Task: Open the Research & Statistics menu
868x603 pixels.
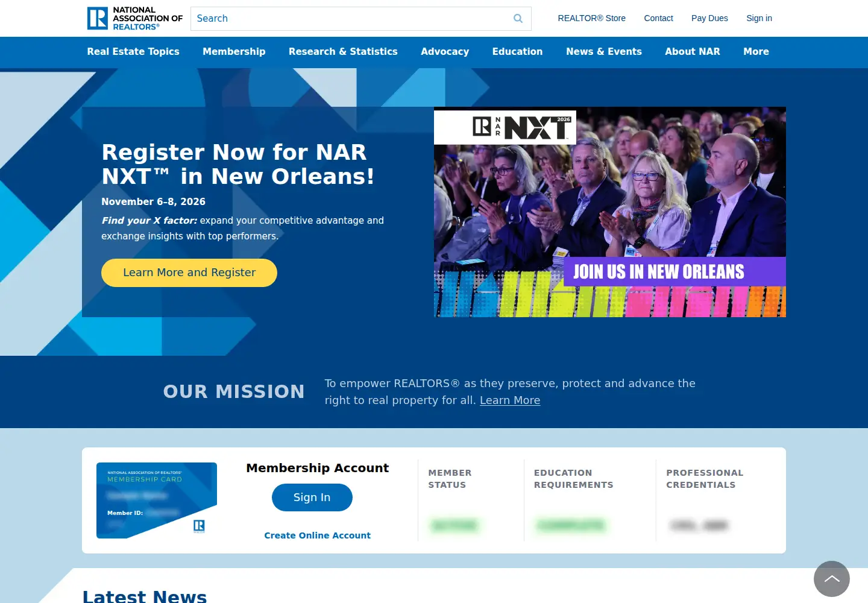Action: coord(343,52)
